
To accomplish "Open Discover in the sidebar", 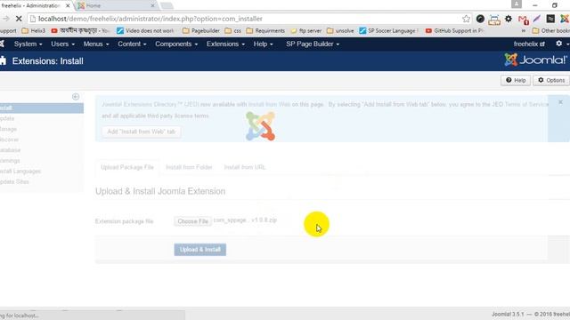I will point(9,140).
